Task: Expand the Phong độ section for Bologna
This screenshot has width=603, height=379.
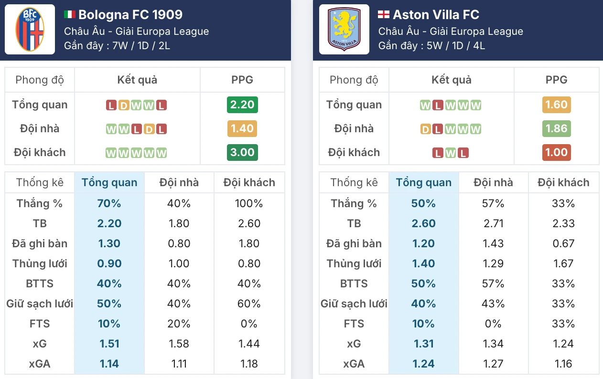Action: tap(39, 80)
